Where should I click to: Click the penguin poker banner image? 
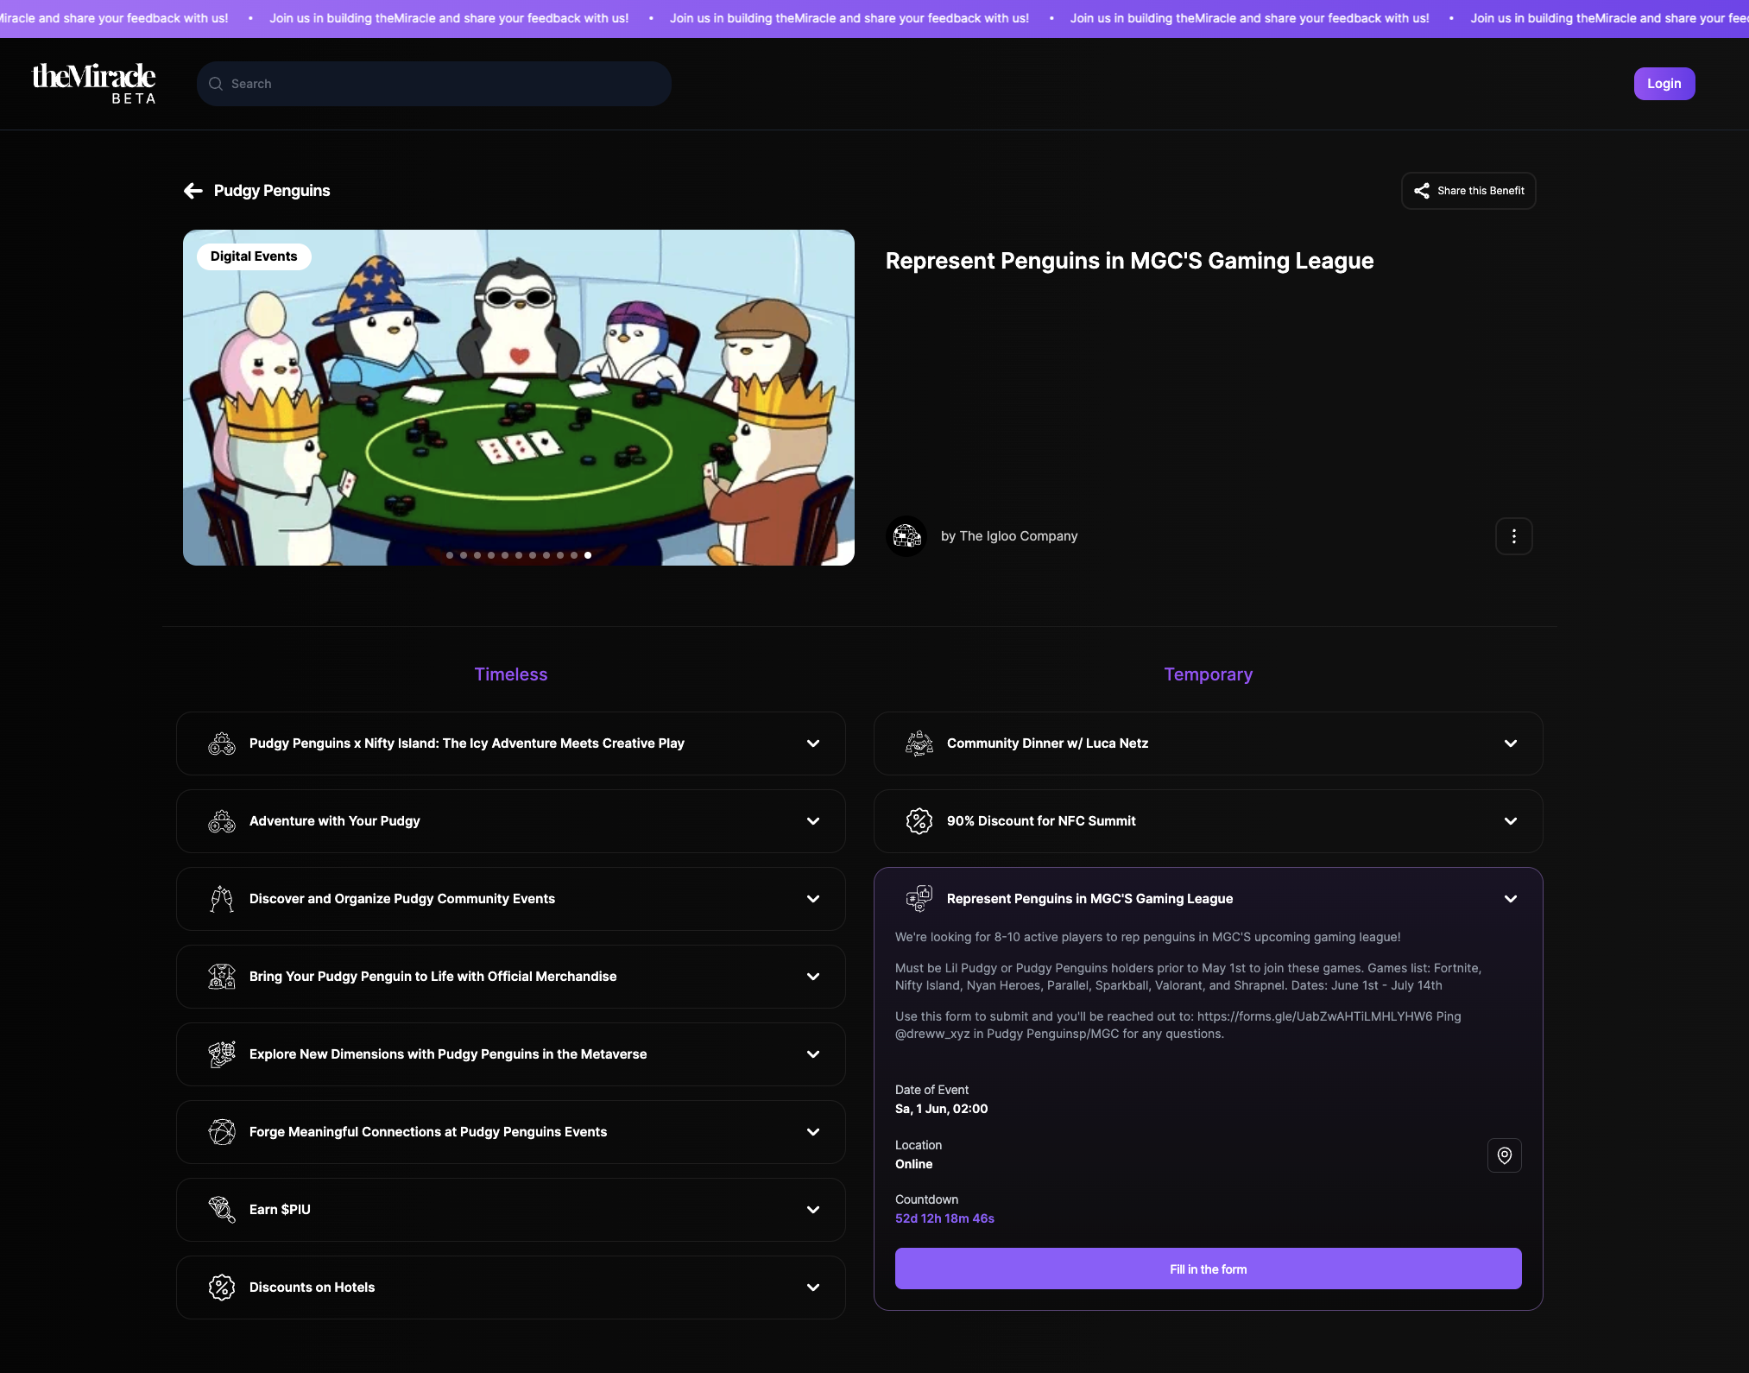coord(519,398)
